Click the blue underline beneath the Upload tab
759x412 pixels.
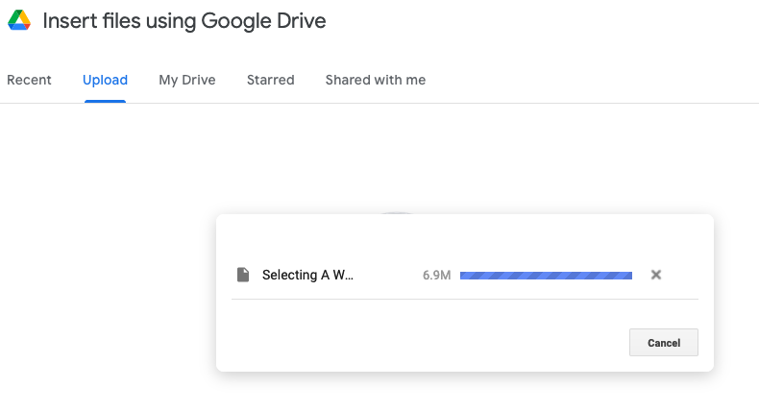[105, 101]
